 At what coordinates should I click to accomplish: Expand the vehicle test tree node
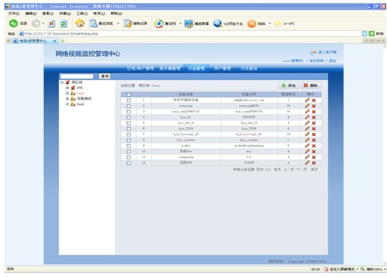pos(67,98)
